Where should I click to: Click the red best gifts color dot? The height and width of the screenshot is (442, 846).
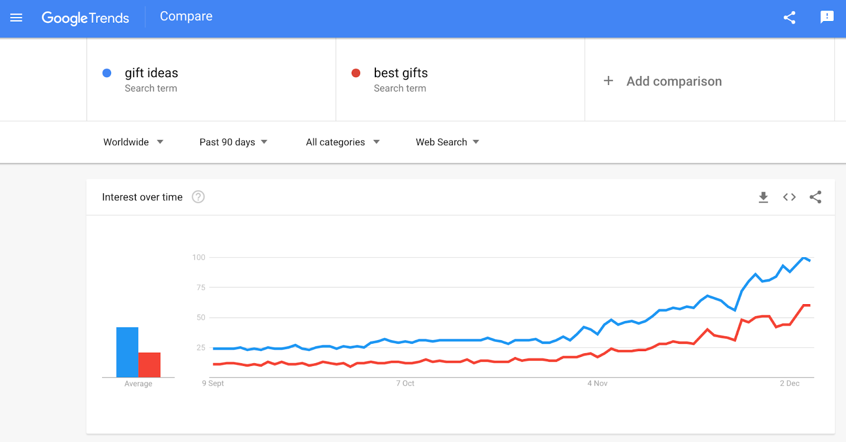click(356, 73)
